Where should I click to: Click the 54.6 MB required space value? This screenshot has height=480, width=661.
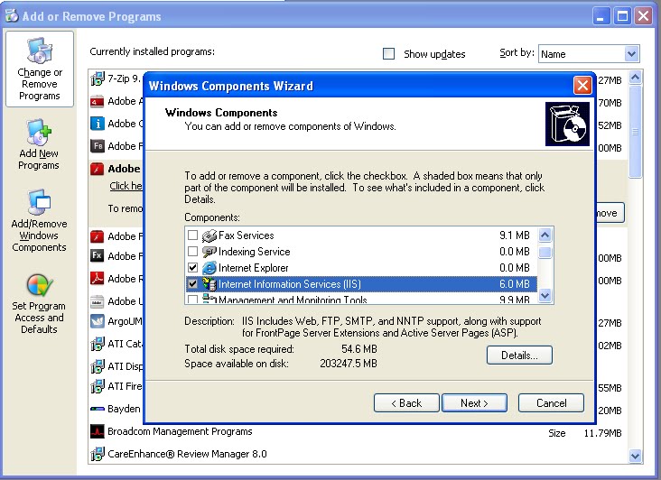359,349
